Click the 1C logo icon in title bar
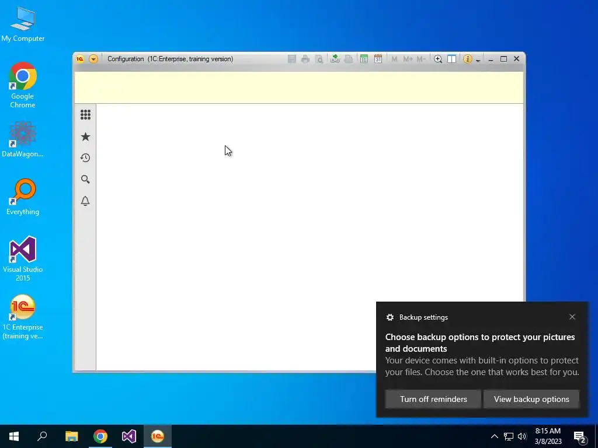 (x=79, y=59)
